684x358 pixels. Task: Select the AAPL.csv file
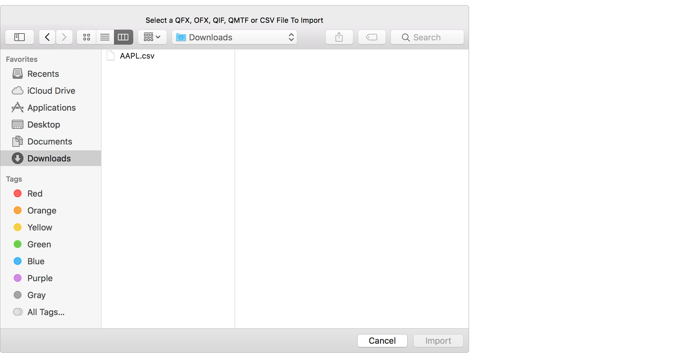coord(137,56)
